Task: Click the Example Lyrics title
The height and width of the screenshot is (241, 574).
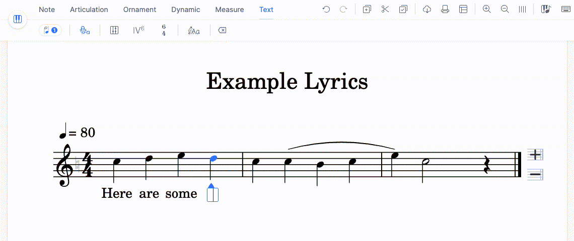Action: tap(287, 82)
